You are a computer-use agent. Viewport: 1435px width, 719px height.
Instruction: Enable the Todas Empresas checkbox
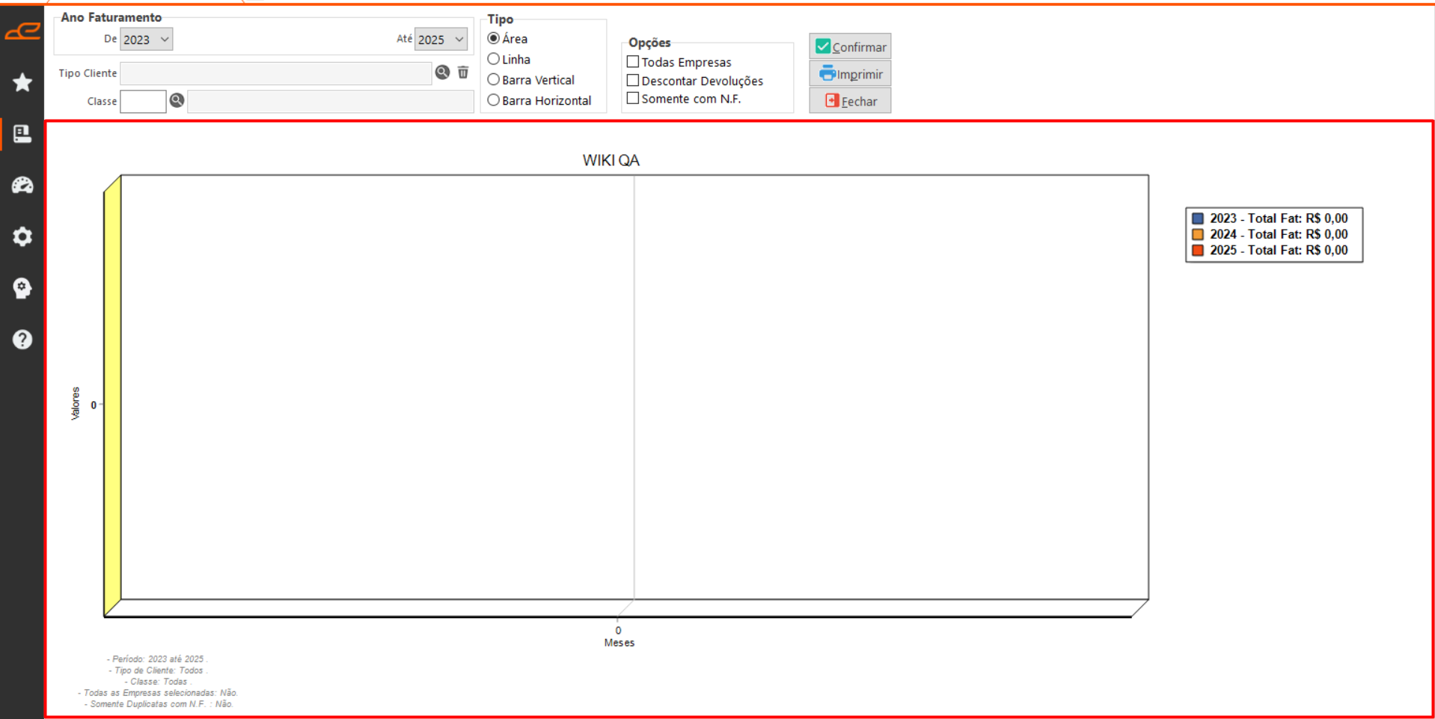point(633,61)
